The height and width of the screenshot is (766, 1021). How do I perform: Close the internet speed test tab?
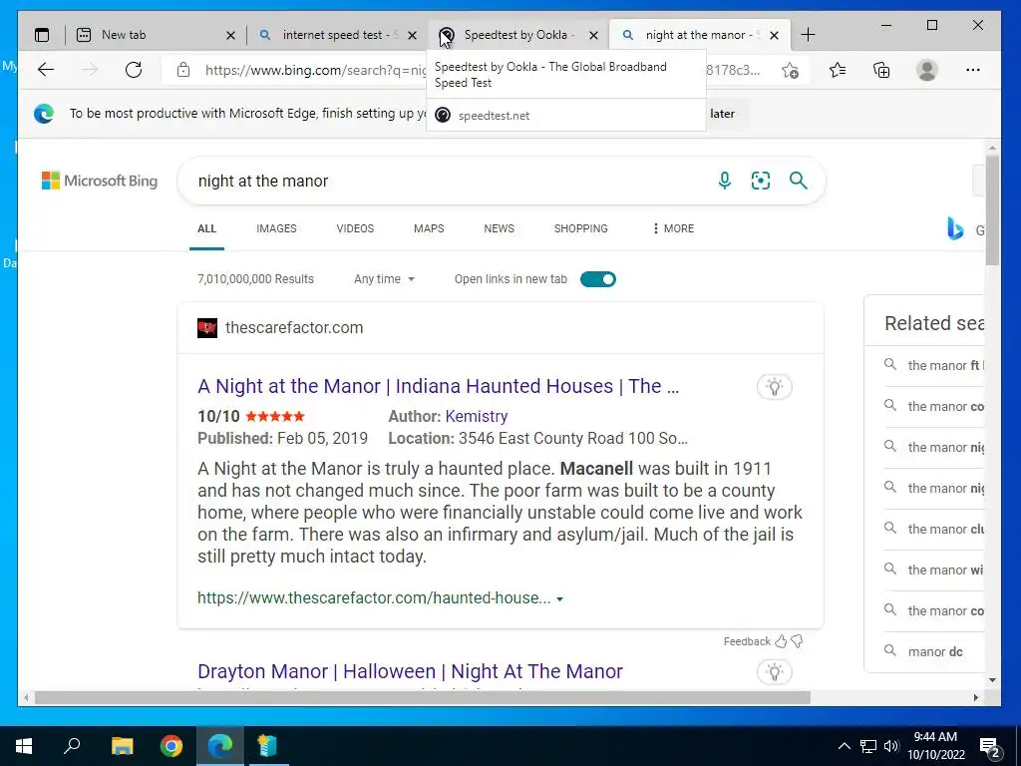tap(412, 35)
